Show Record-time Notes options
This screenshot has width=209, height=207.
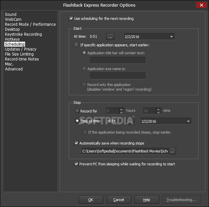[x=22, y=59]
